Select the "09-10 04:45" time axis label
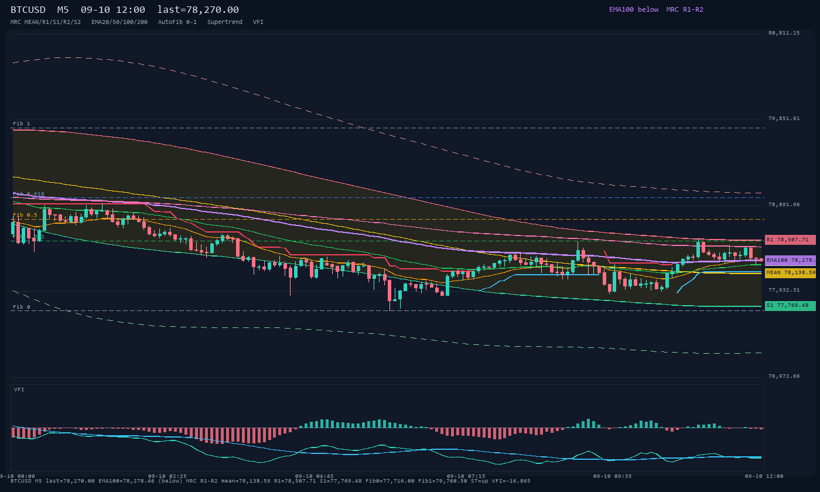 (315, 476)
